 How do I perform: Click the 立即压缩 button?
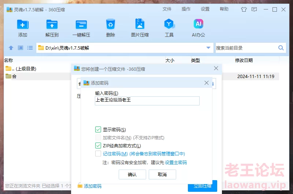[203, 186]
